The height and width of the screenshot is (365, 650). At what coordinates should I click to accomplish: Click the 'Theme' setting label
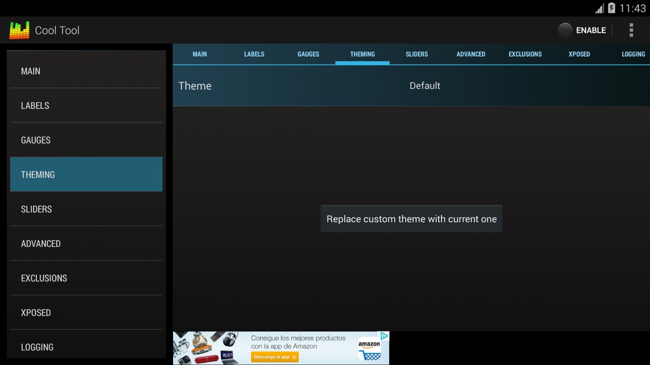click(x=195, y=86)
